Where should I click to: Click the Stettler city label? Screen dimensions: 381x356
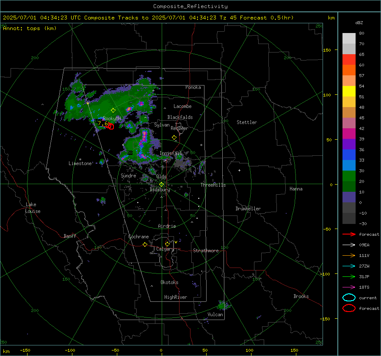point(247,122)
